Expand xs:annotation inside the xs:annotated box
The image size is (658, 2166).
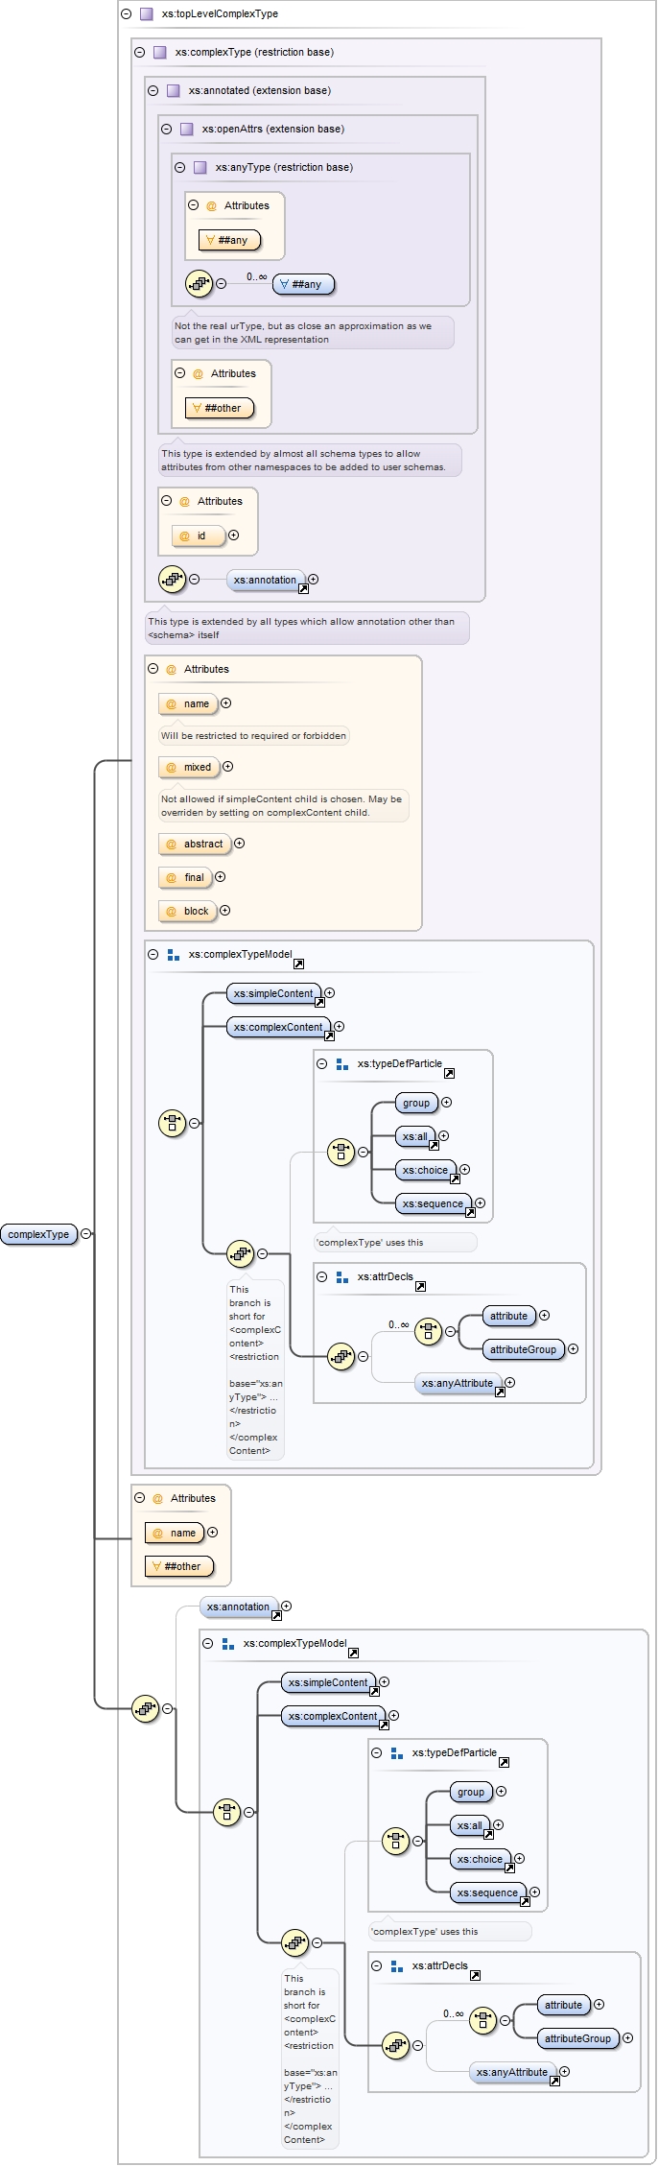tap(313, 580)
